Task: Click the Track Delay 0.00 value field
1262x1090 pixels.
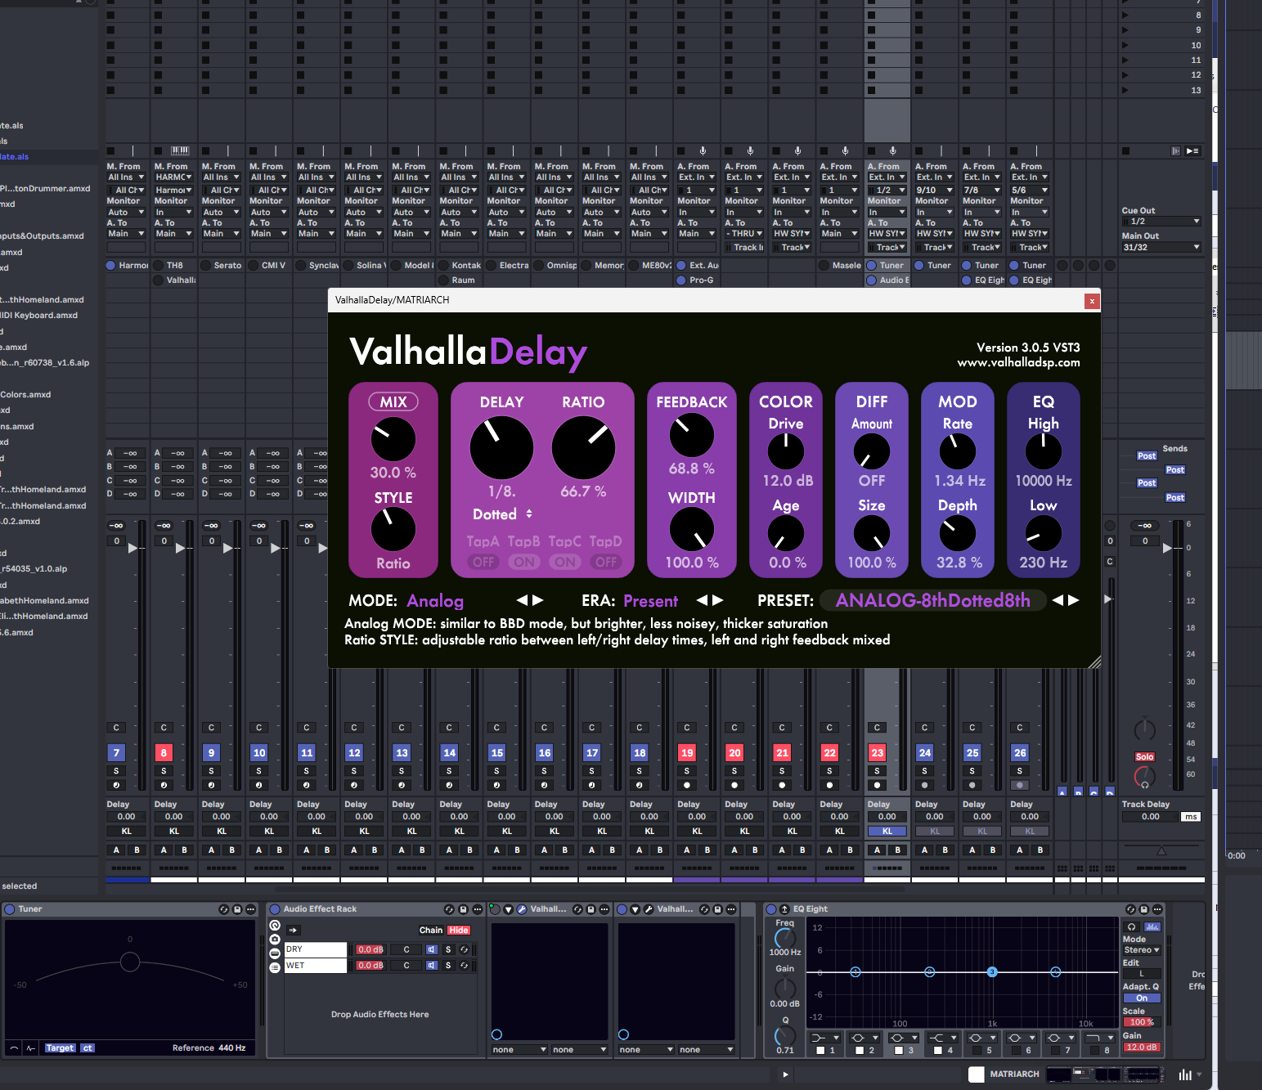Action: coord(1151,817)
